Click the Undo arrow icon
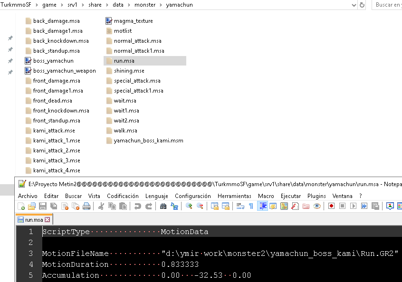Screen dimensions: 402x282 138,206
